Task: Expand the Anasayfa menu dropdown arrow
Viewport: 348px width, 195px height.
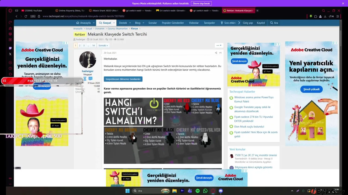Action: pyautogui.click(x=94, y=23)
